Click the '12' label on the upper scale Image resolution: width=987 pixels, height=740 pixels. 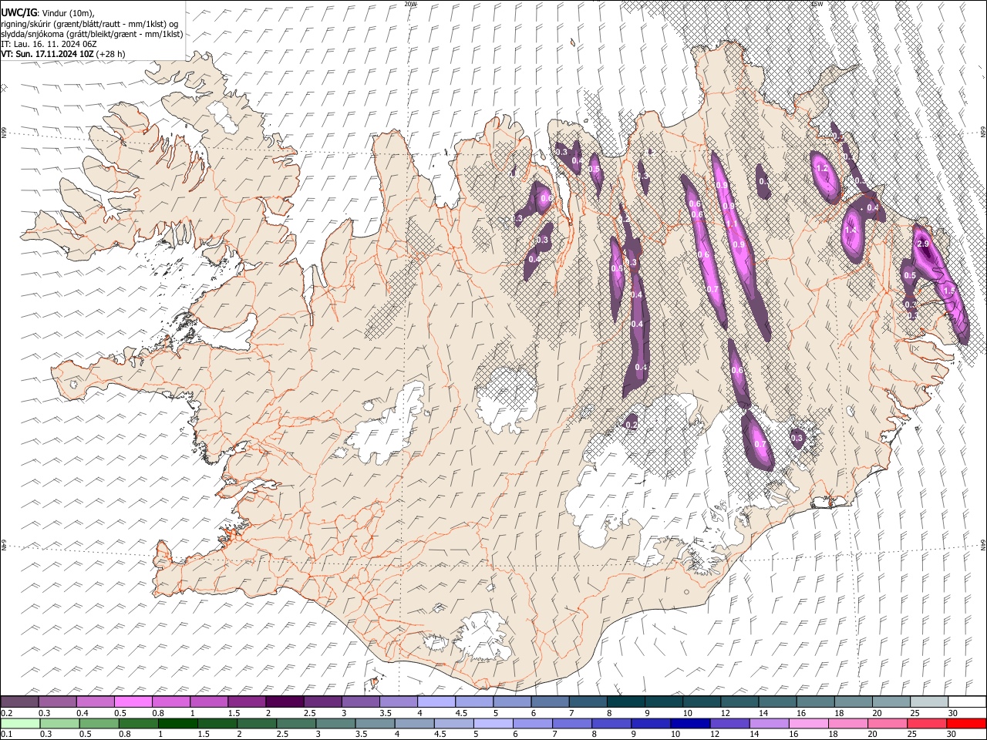(725, 713)
